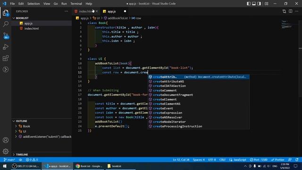Viewport: 302px width, 170px height.
Task: Open editor more actions ellipsis
Action: (297, 11)
